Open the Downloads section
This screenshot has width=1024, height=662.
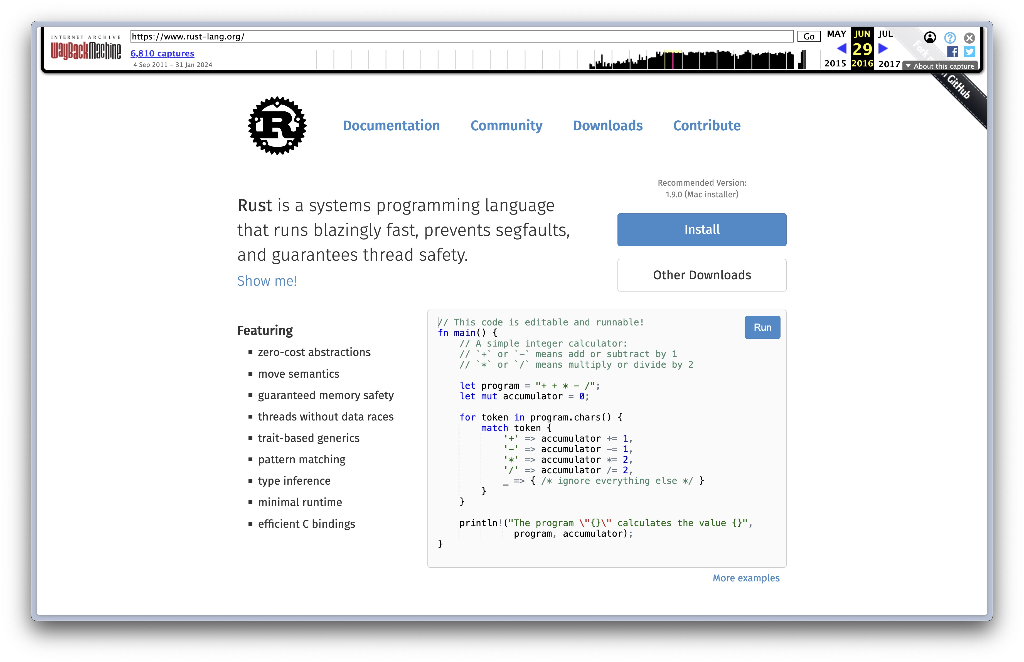(607, 126)
